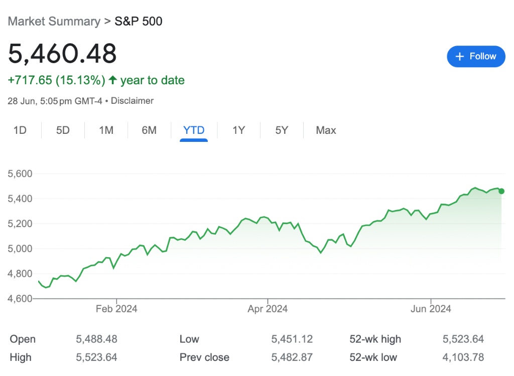Click the Apr 2024 axis label
The height and width of the screenshot is (376, 514).
(268, 309)
